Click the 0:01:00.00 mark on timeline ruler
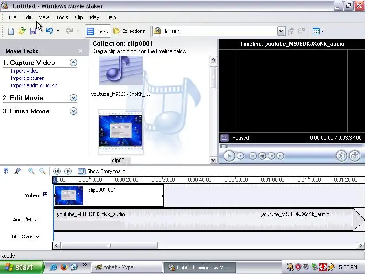Viewport: 365px width, 274px height. click(x=272, y=179)
